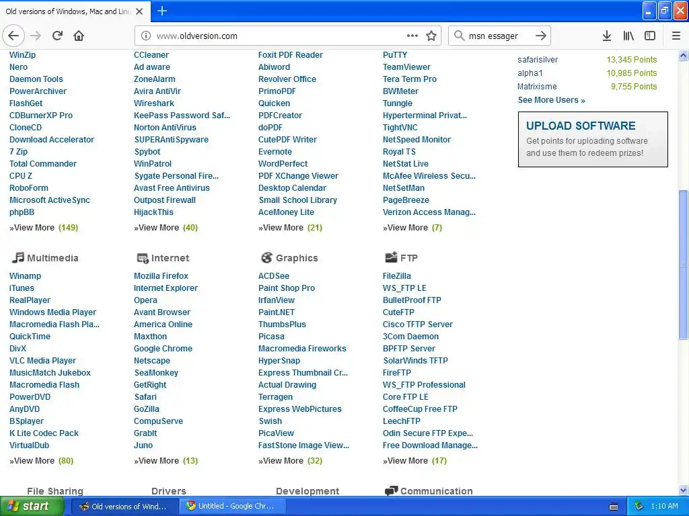Open the PuTTY link

(395, 55)
